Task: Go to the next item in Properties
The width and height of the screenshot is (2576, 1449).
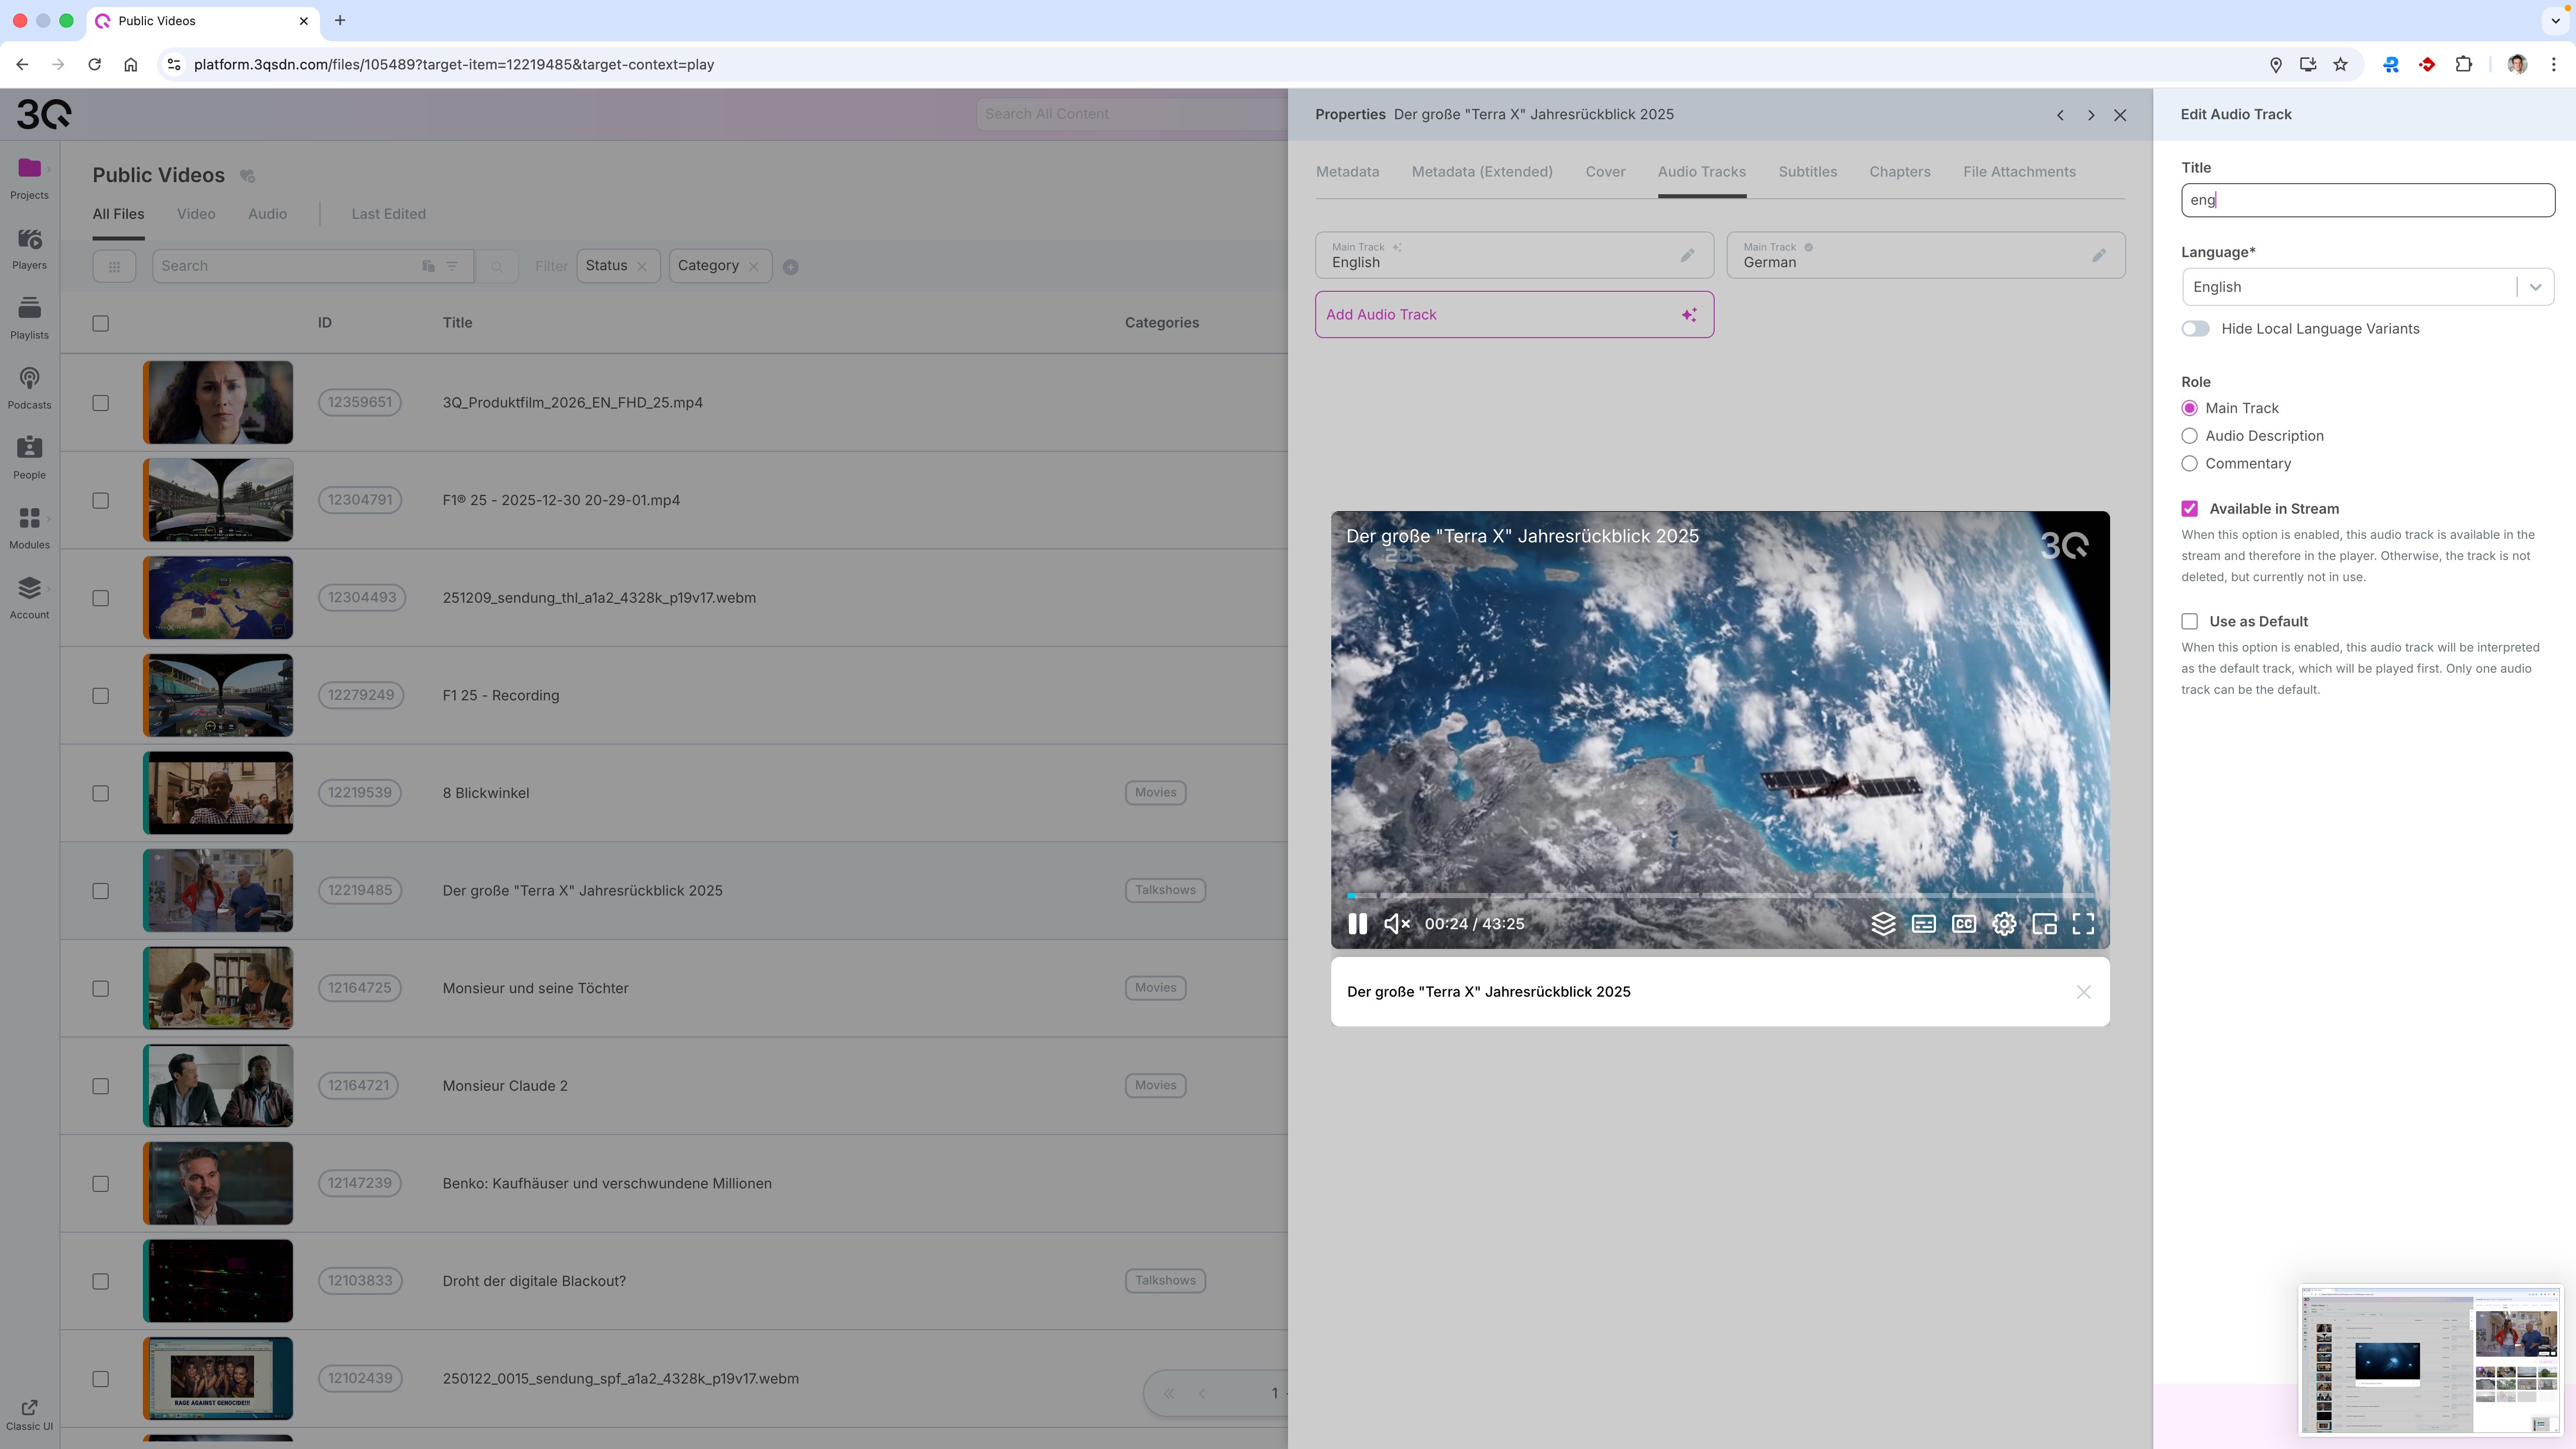Action: tap(2091, 115)
